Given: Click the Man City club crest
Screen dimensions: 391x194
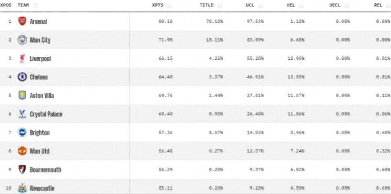Looking at the screenshot, I should point(22,40).
